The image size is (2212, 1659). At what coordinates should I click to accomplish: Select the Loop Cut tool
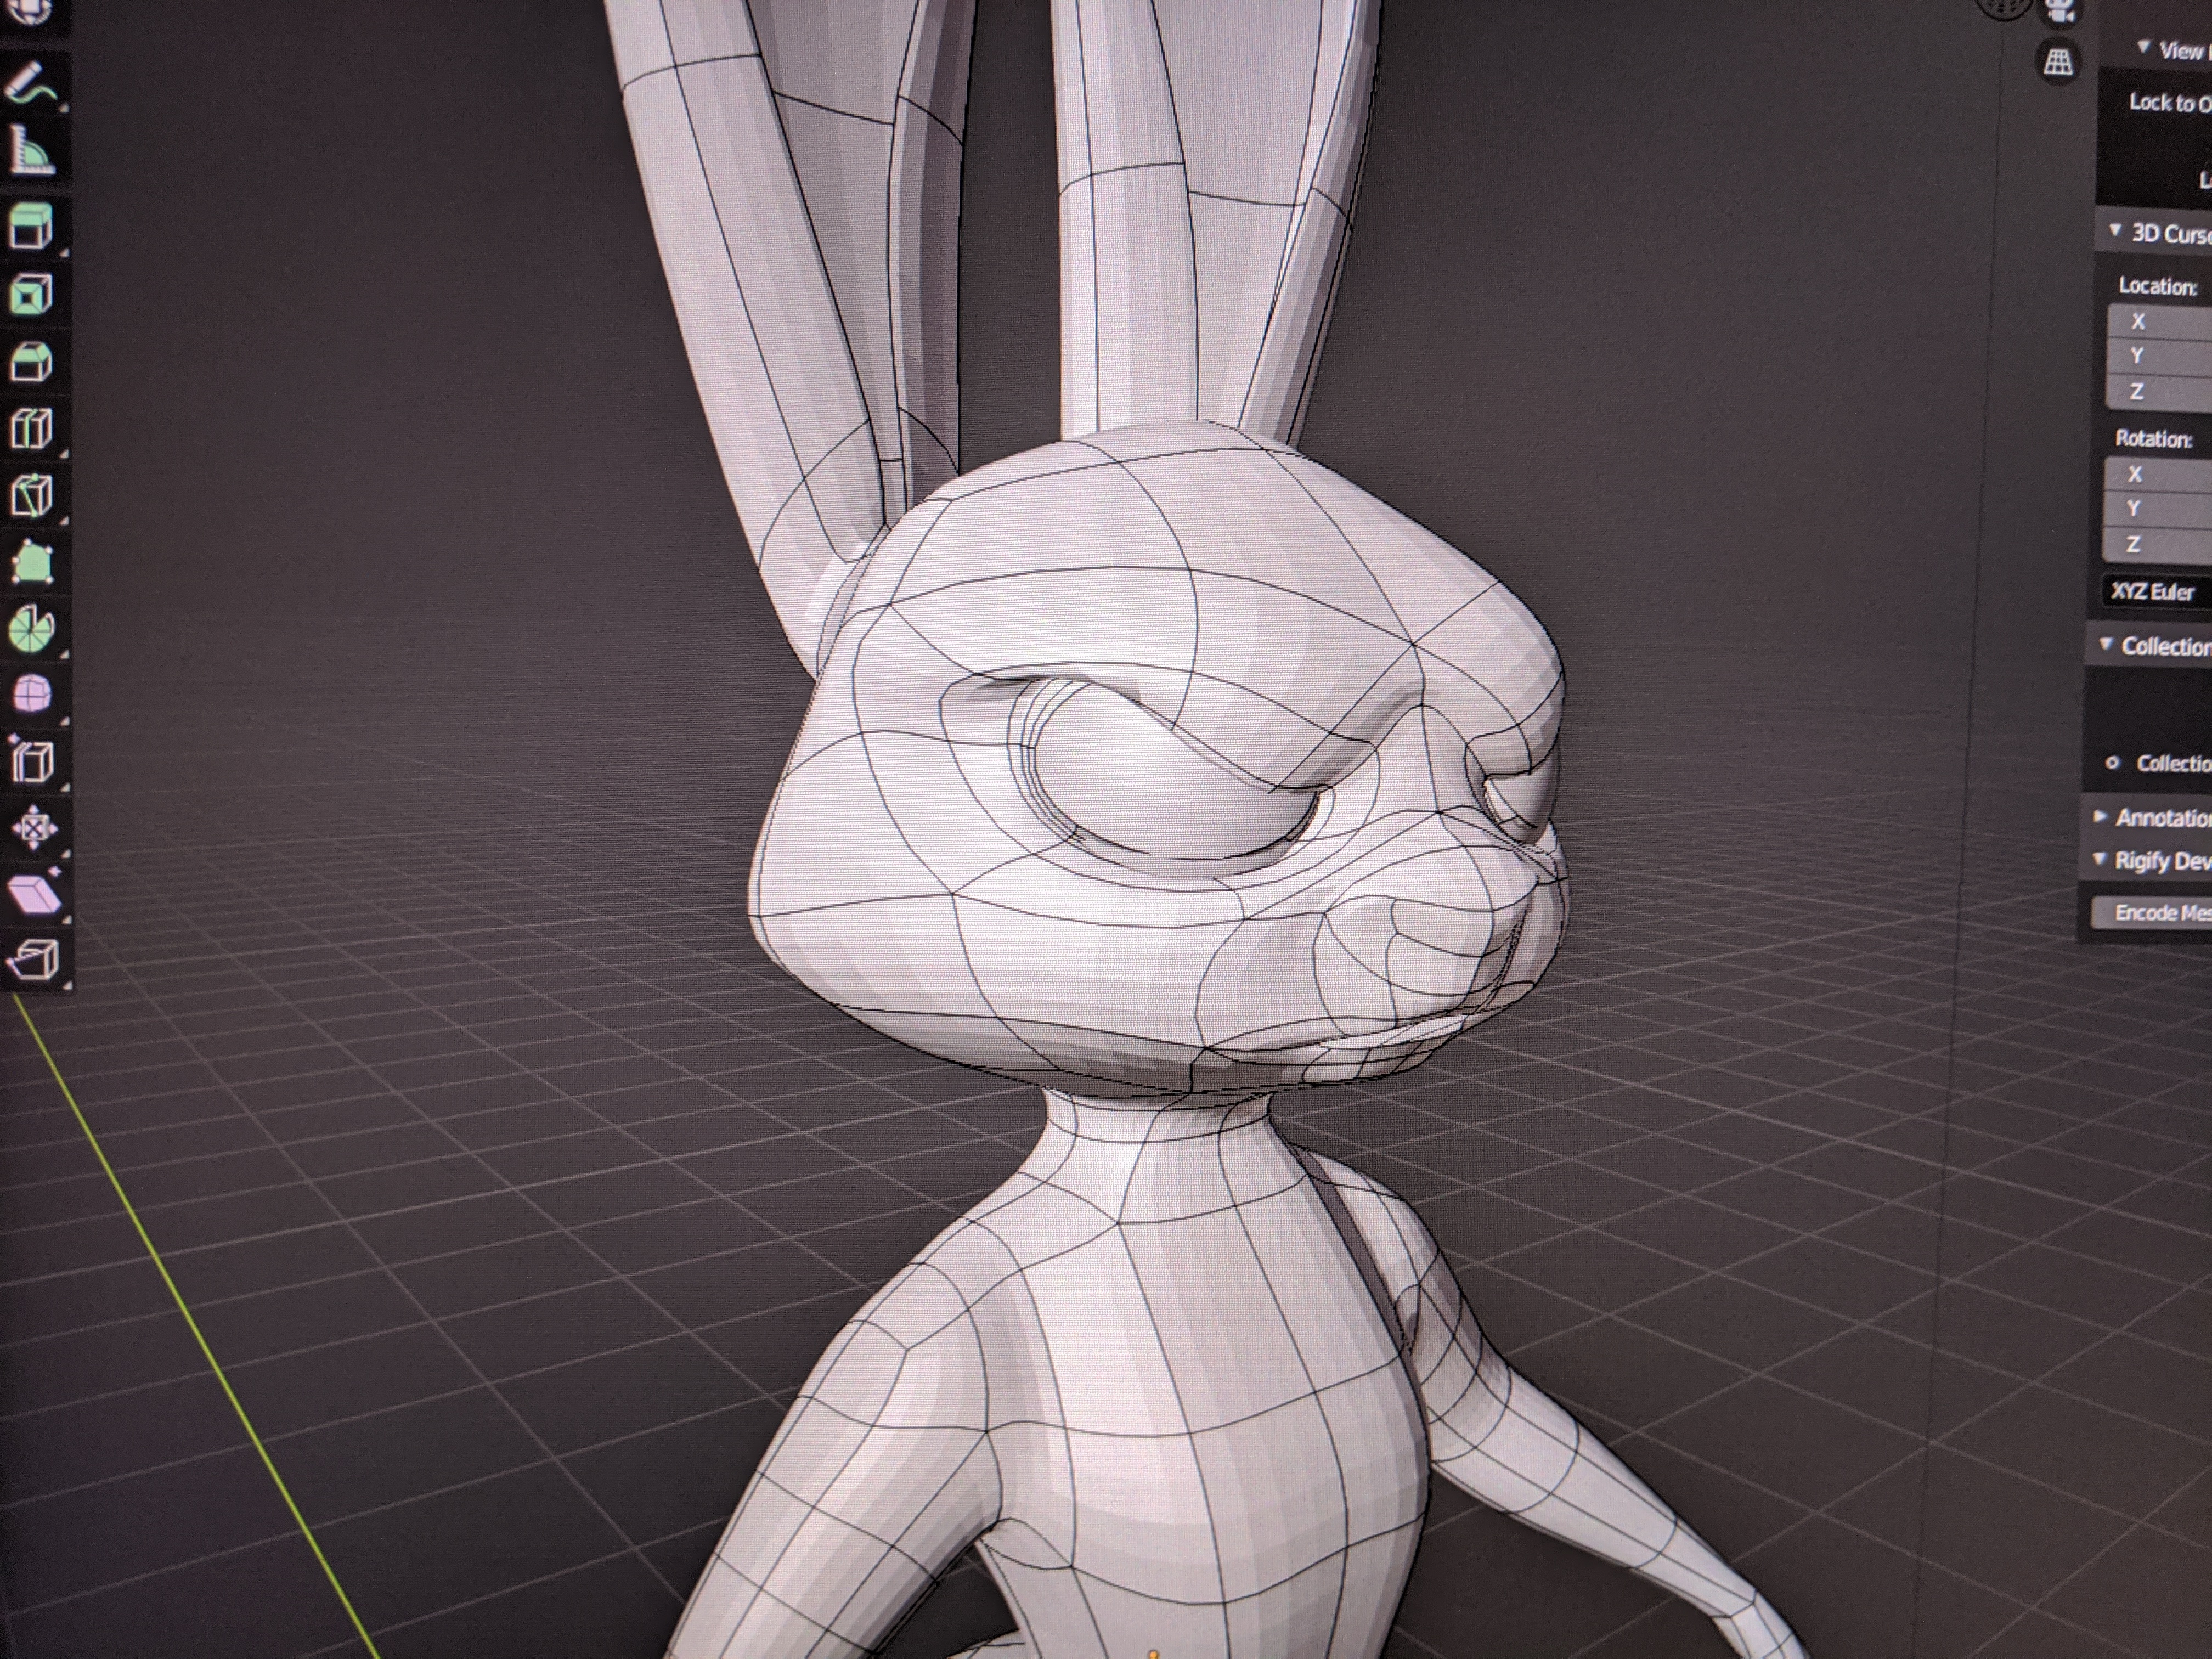(x=30, y=429)
